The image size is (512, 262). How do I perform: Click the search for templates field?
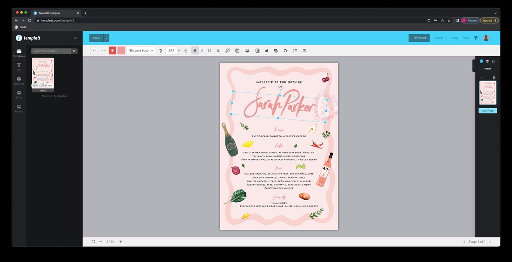click(50, 51)
